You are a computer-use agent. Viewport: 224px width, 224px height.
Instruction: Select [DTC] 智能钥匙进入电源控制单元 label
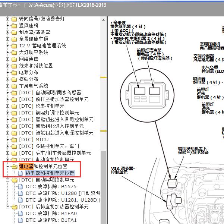click(x=56, y=133)
